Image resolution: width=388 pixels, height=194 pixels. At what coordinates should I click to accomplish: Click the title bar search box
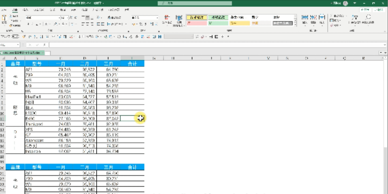point(195,3)
